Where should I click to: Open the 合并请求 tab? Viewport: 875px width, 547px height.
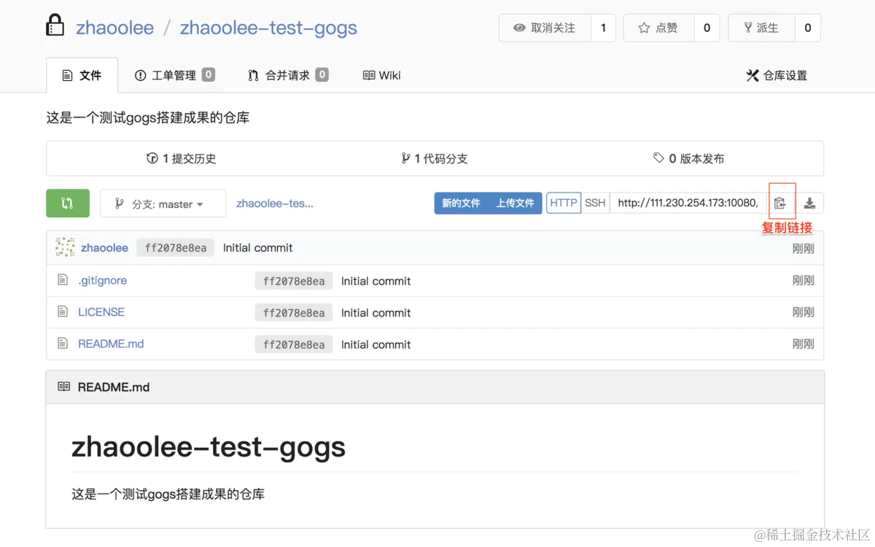[288, 75]
